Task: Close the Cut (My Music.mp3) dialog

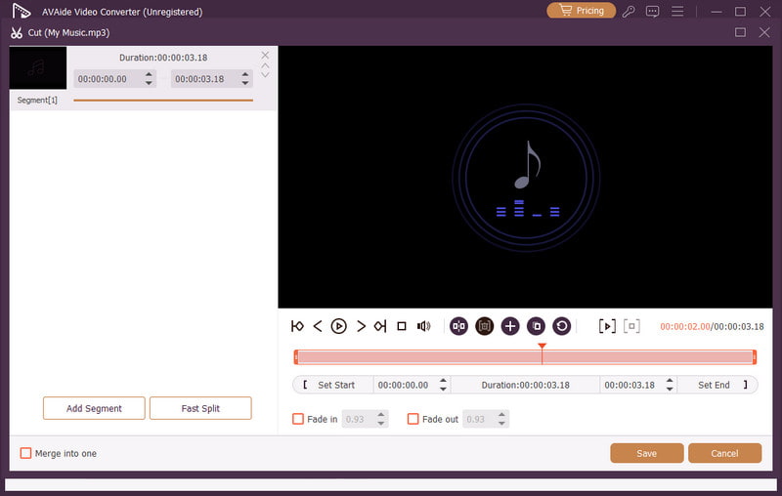Action: [764, 32]
